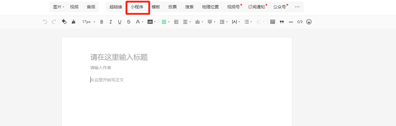Open the spacing-before-paragraph dropdown
The width and height of the screenshot is (396, 126).
(199, 22)
